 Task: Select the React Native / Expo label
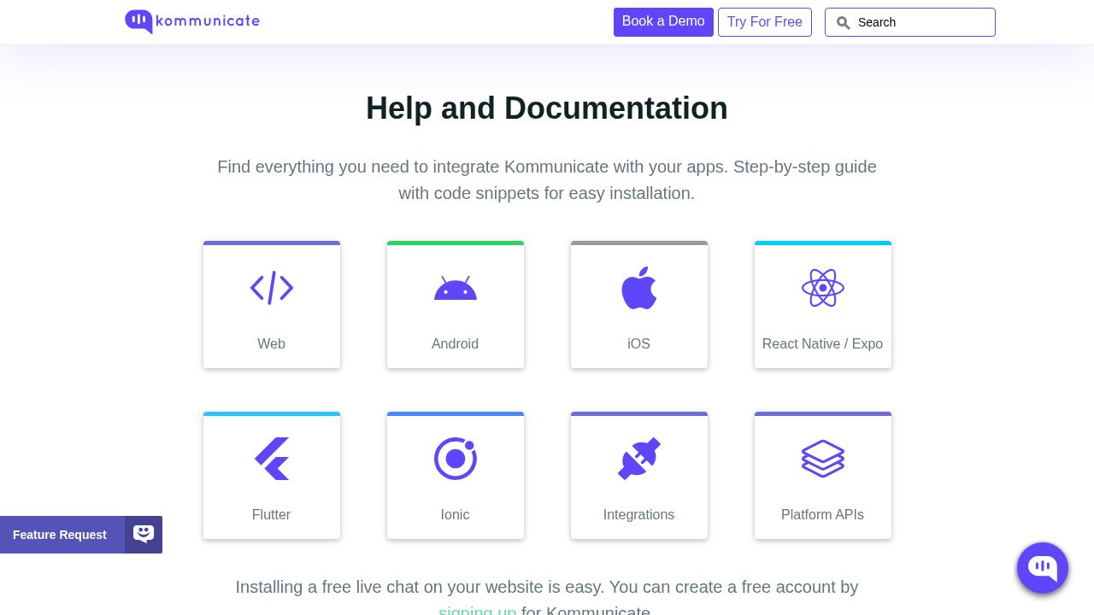pos(823,344)
